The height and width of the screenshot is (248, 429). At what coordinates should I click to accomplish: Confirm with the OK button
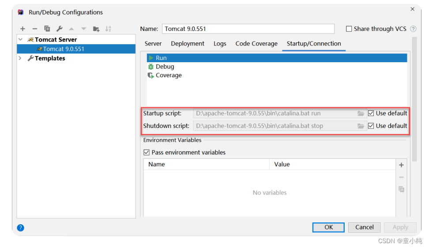tap(328, 227)
